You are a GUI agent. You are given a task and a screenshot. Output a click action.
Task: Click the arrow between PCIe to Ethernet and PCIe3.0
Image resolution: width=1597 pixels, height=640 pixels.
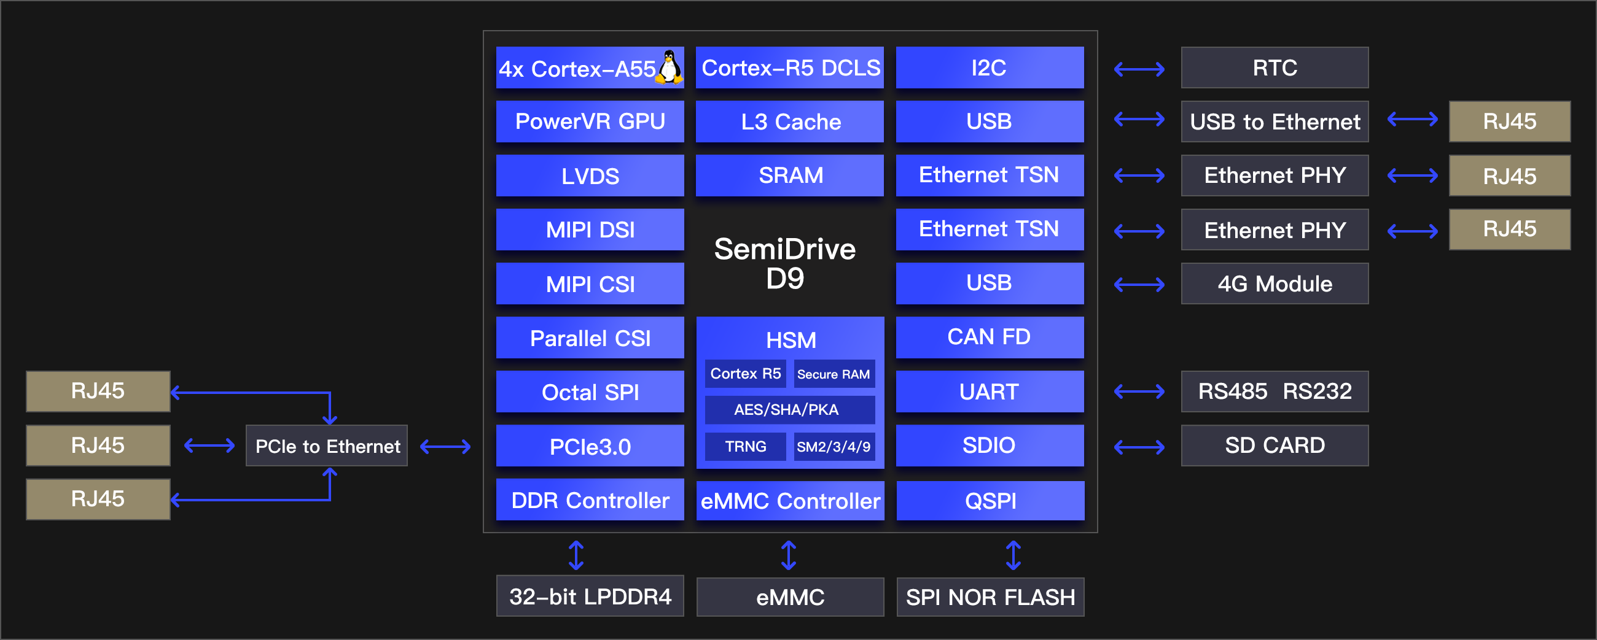445,446
